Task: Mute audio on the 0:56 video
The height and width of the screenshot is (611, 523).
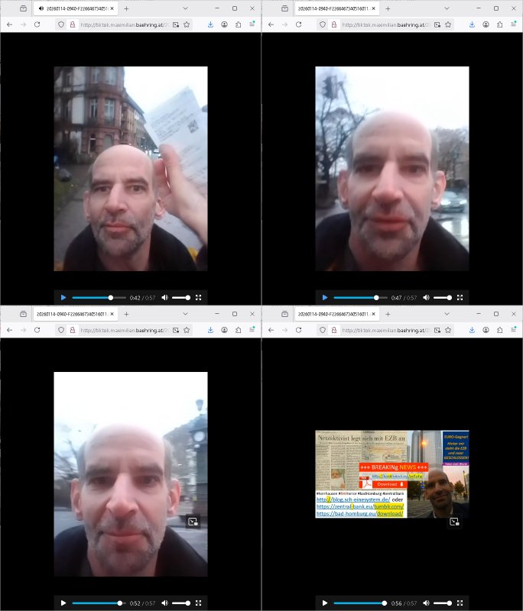Action: point(426,603)
